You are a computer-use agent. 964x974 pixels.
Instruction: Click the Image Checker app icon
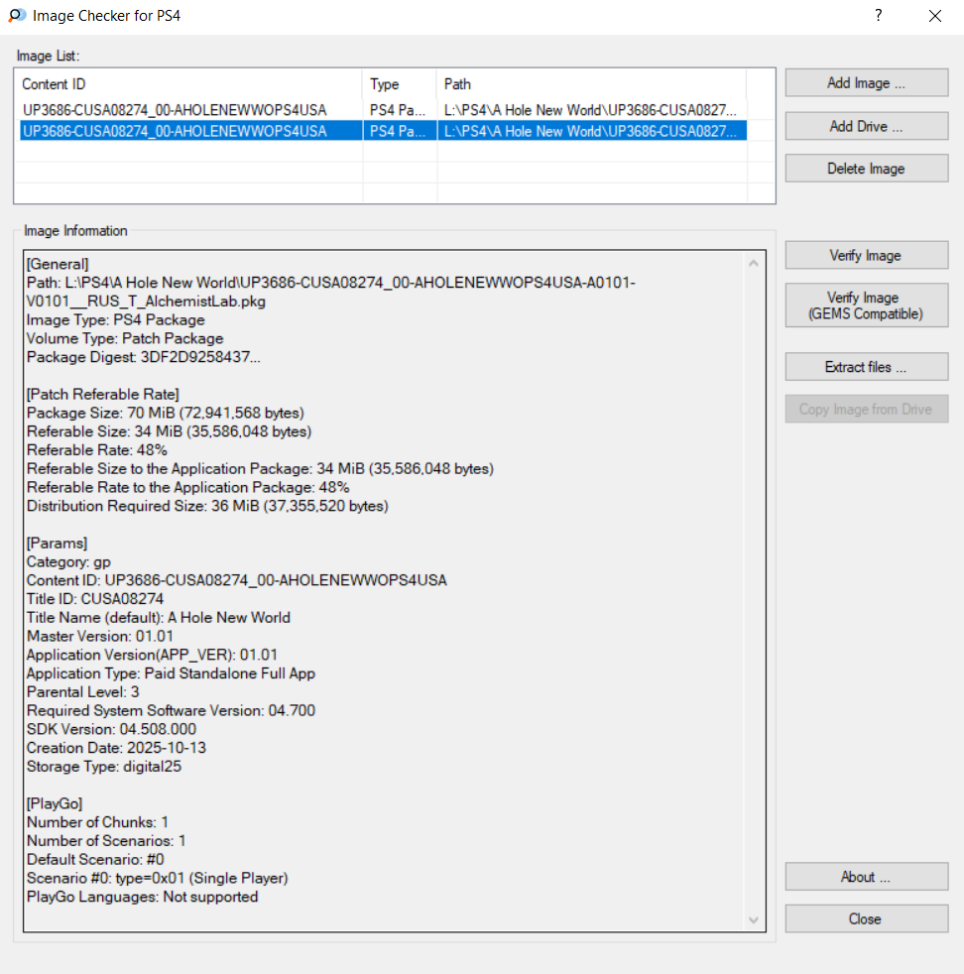(x=16, y=16)
